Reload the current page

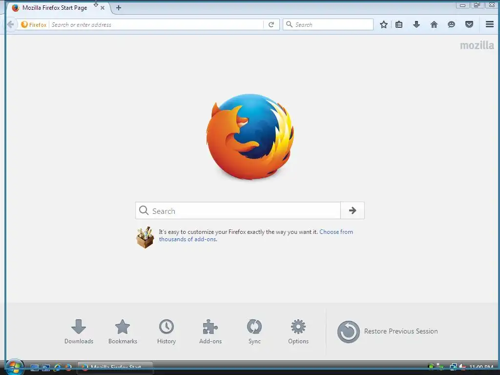pos(271,24)
